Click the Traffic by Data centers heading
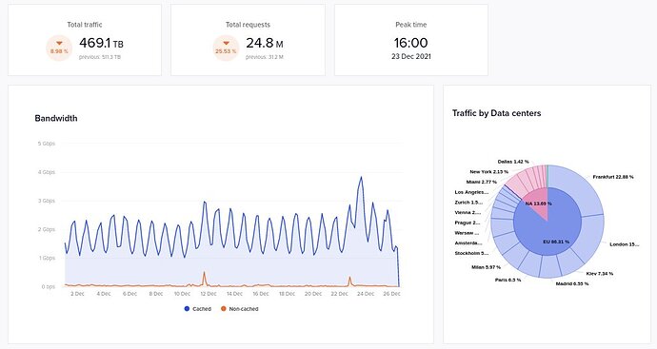The height and width of the screenshot is (349, 657). point(496,113)
